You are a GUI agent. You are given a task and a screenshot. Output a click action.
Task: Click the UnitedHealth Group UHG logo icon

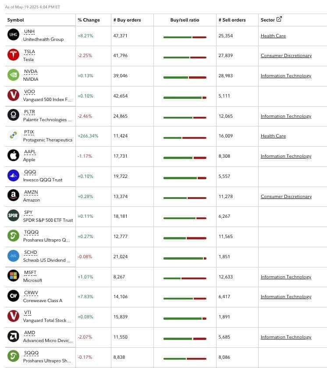coord(13,35)
